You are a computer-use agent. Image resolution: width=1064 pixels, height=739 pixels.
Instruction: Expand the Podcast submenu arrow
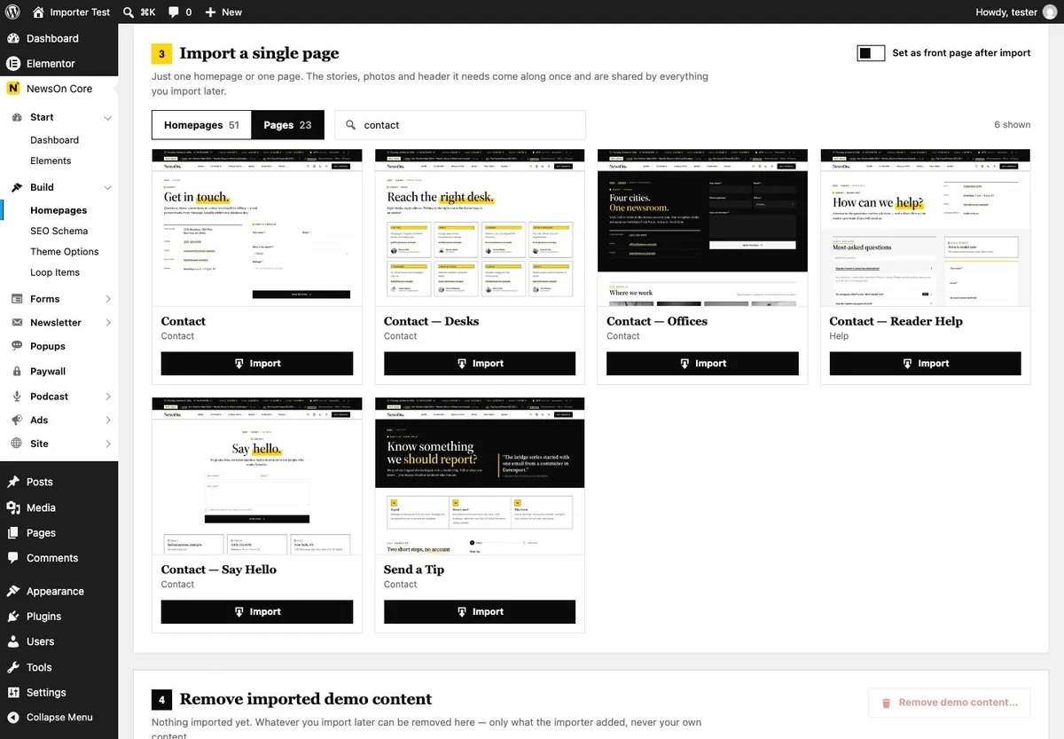(108, 397)
